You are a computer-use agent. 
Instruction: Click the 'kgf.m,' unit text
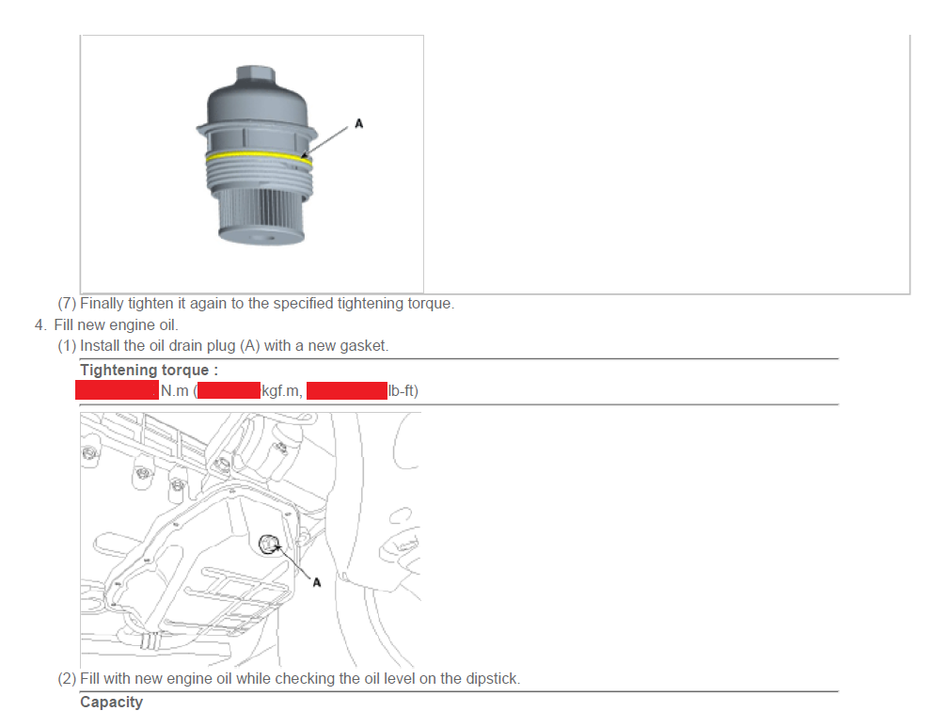tap(282, 391)
